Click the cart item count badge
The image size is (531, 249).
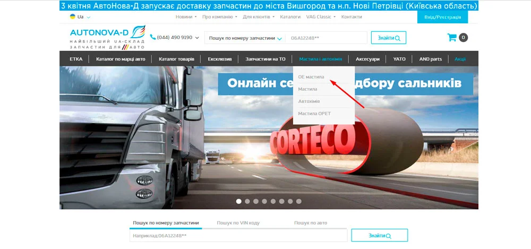(x=464, y=38)
